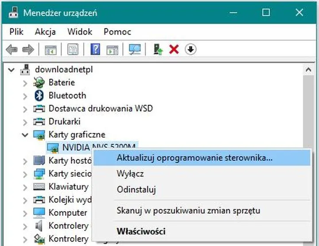This screenshot has height=246, width=319.
Task: Expand the Dostawca drukowania WSD category
Action: 25,109
